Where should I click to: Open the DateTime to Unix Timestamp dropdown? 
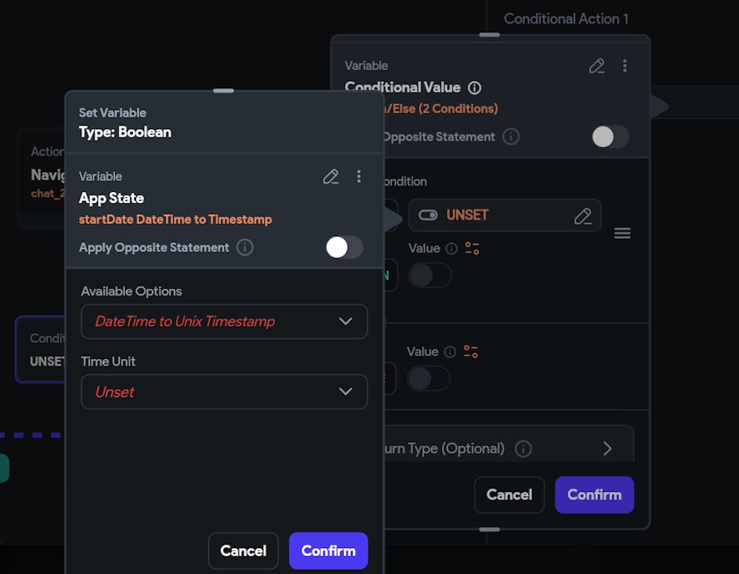point(224,321)
